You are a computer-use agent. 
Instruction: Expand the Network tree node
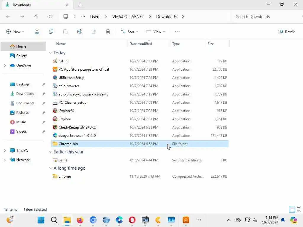coord(5,160)
